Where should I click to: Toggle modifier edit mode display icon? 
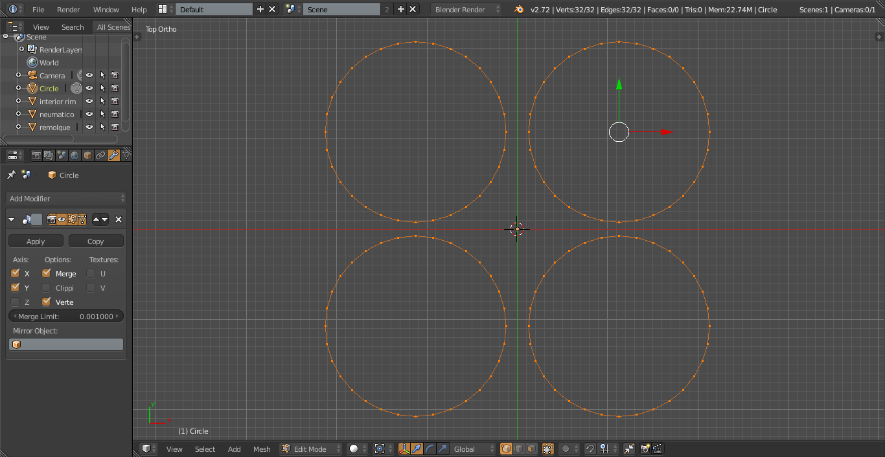tap(72, 220)
